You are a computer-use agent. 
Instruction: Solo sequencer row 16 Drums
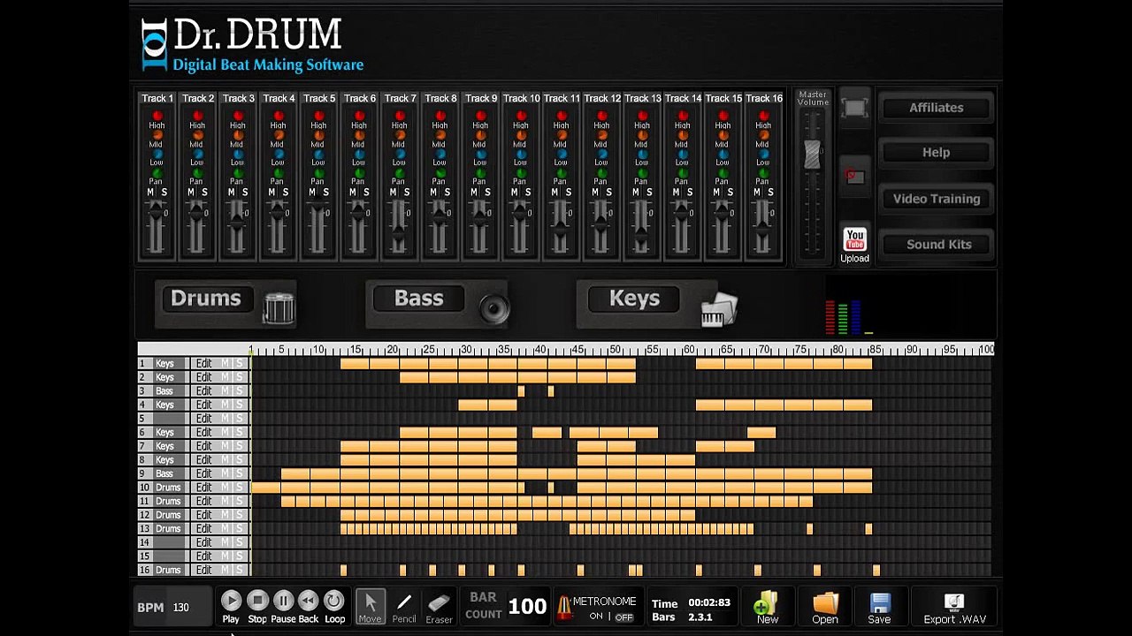(238, 570)
